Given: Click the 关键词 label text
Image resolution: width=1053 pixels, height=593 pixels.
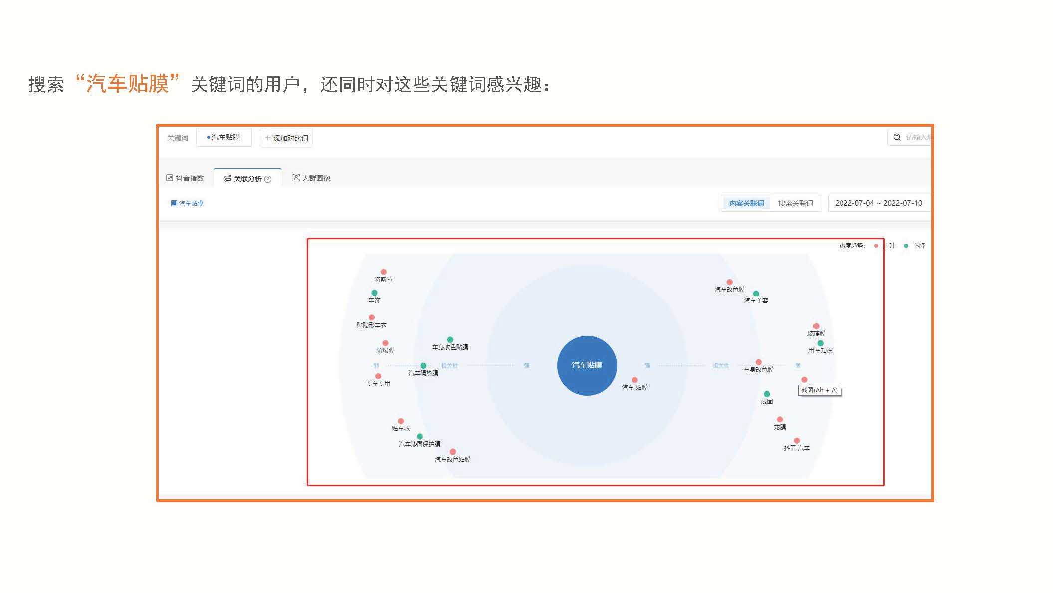Looking at the screenshot, I should point(177,138).
